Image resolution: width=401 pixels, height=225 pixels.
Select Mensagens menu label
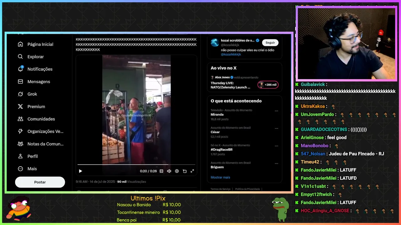[39, 82]
